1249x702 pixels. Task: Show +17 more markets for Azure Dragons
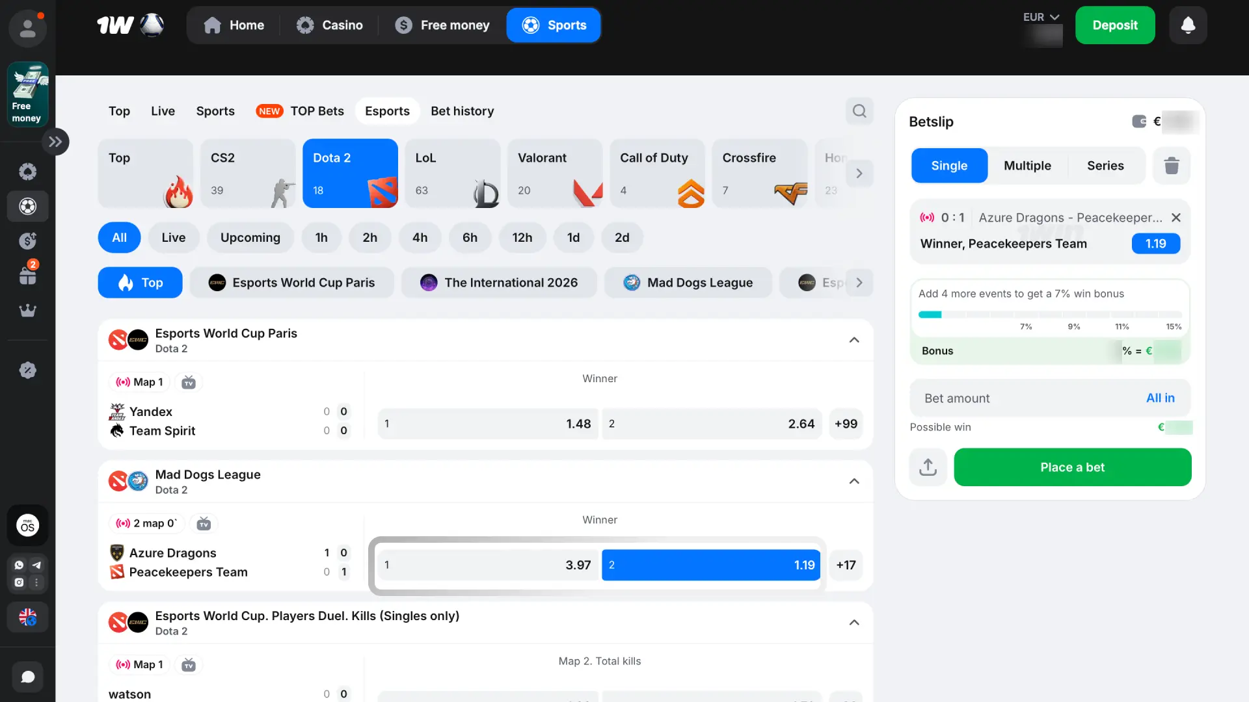[x=846, y=565]
